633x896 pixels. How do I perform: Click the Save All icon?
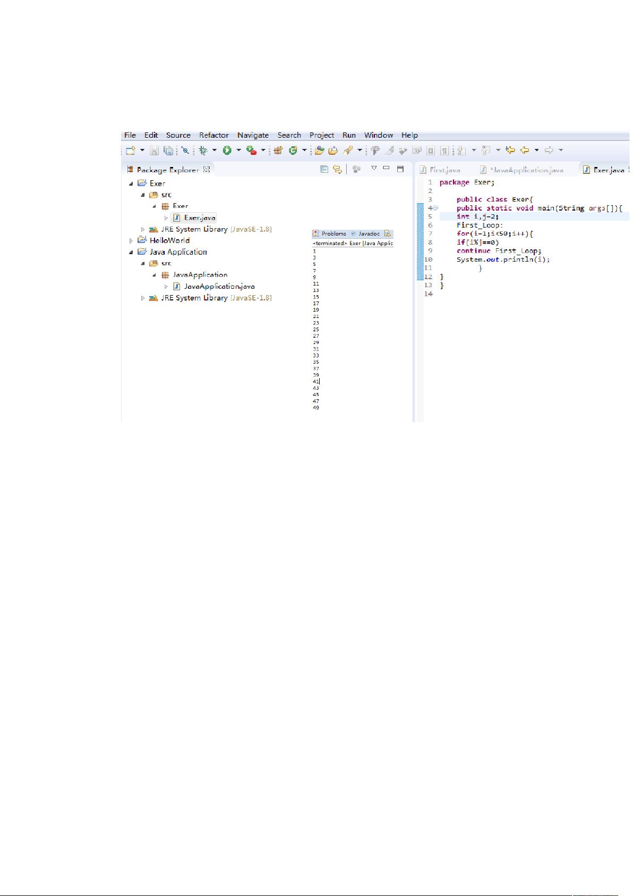168,150
